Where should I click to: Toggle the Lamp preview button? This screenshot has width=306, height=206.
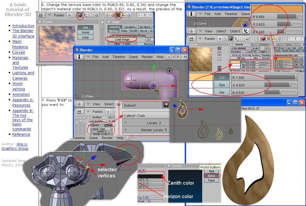(85, 37)
